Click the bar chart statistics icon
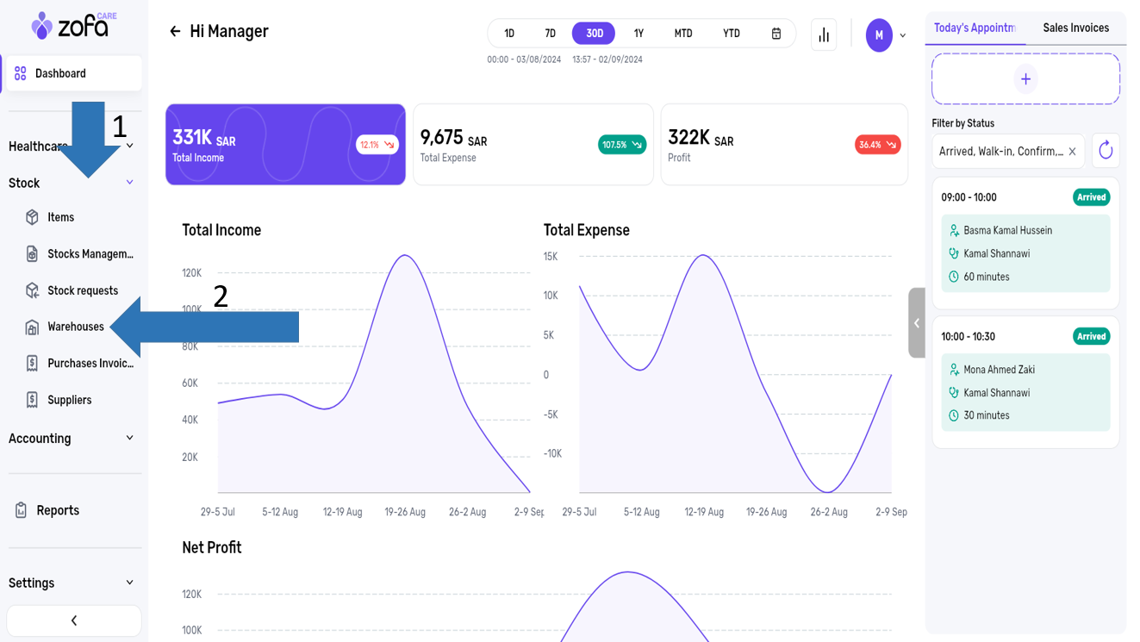The width and height of the screenshot is (1140, 642). tap(824, 35)
